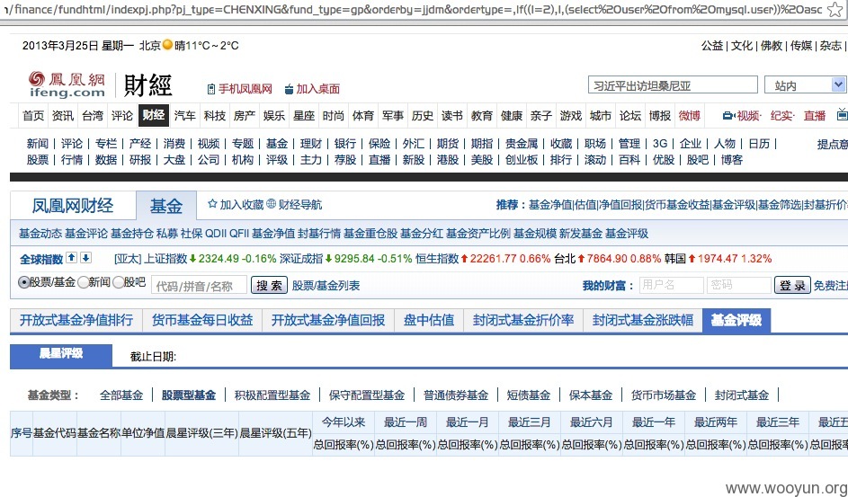The height and width of the screenshot is (497, 848).
Task: Select the 基金评级 tab
Action: [736, 320]
